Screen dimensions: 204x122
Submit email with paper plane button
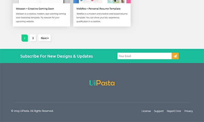[x=175, y=56]
